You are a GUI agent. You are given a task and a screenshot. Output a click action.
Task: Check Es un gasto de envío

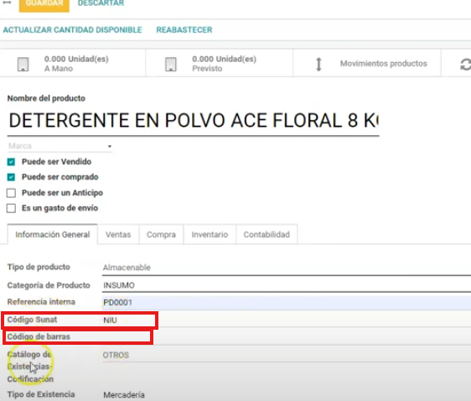(x=11, y=208)
